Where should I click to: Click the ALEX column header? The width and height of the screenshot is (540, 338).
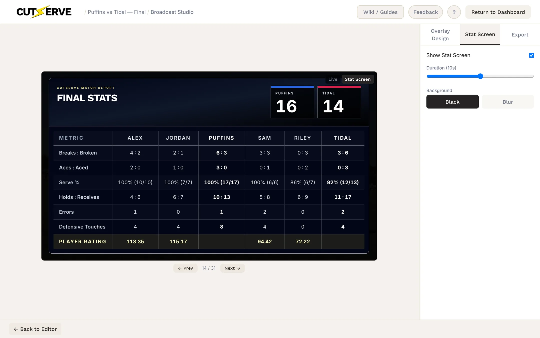(x=135, y=138)
